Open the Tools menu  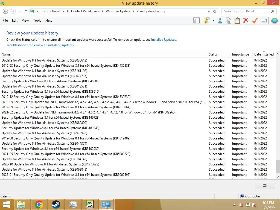tap(37, 21)
